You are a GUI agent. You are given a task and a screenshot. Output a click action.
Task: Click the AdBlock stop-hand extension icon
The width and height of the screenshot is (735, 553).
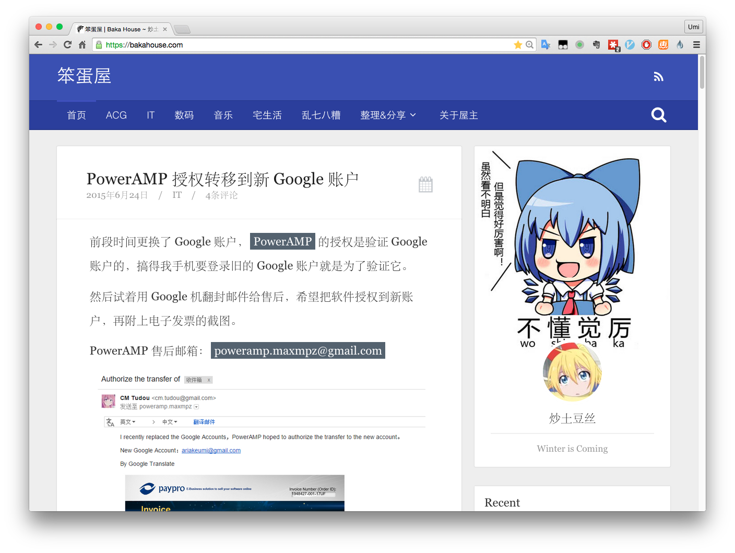point(646,45)
